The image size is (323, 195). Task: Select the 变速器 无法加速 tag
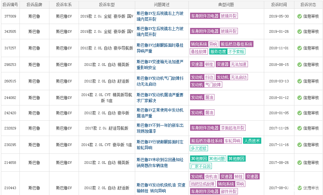[x=232, y=64]
